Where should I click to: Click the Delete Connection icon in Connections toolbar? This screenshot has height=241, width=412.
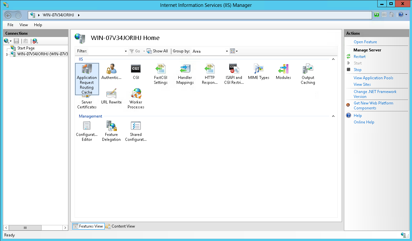35,41
